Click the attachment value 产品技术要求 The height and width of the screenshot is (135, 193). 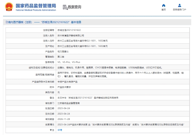pos(64,87)
